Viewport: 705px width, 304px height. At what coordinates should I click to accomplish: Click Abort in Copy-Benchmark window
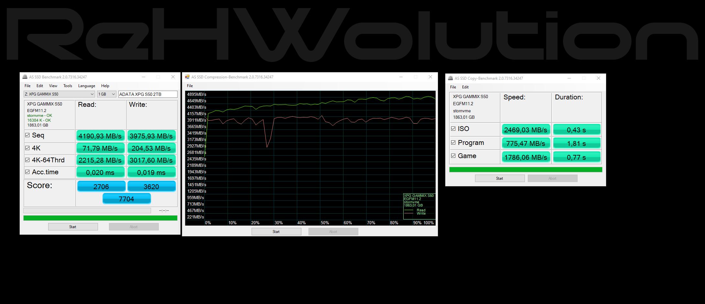(x=552, y=178)
